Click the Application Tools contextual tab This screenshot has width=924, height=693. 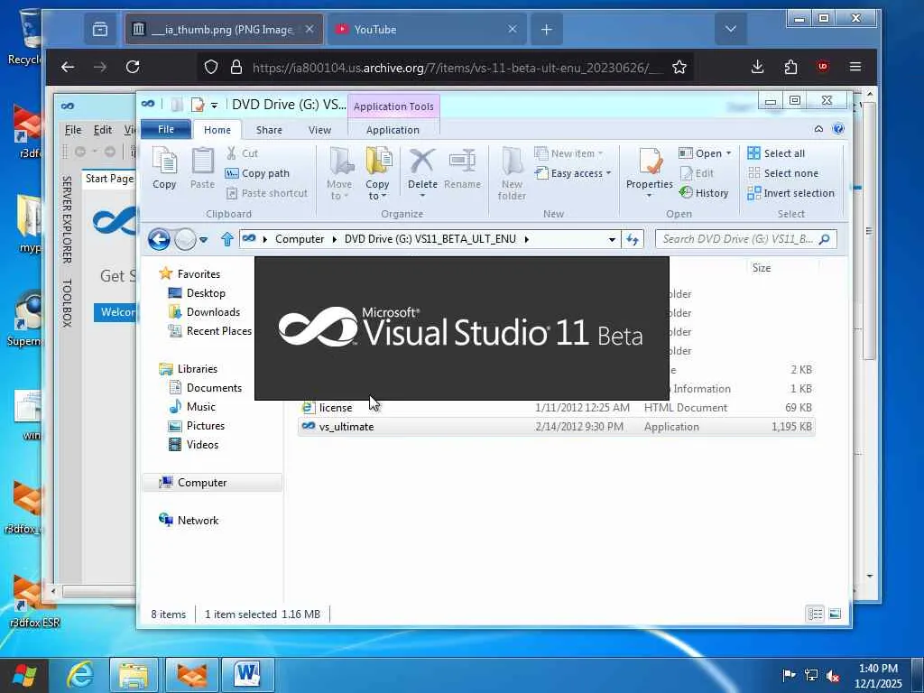tap(393, 106)
